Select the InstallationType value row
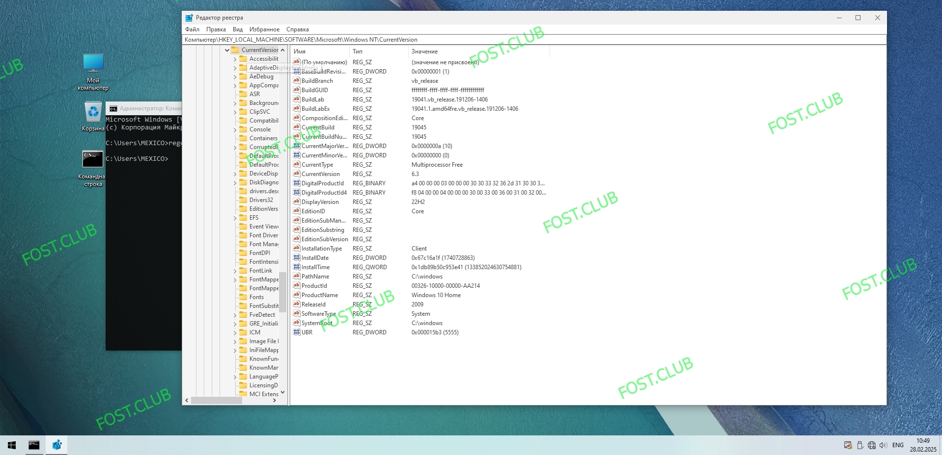The image size is (942, 455). pyautogui.click(x=420, y=248)
